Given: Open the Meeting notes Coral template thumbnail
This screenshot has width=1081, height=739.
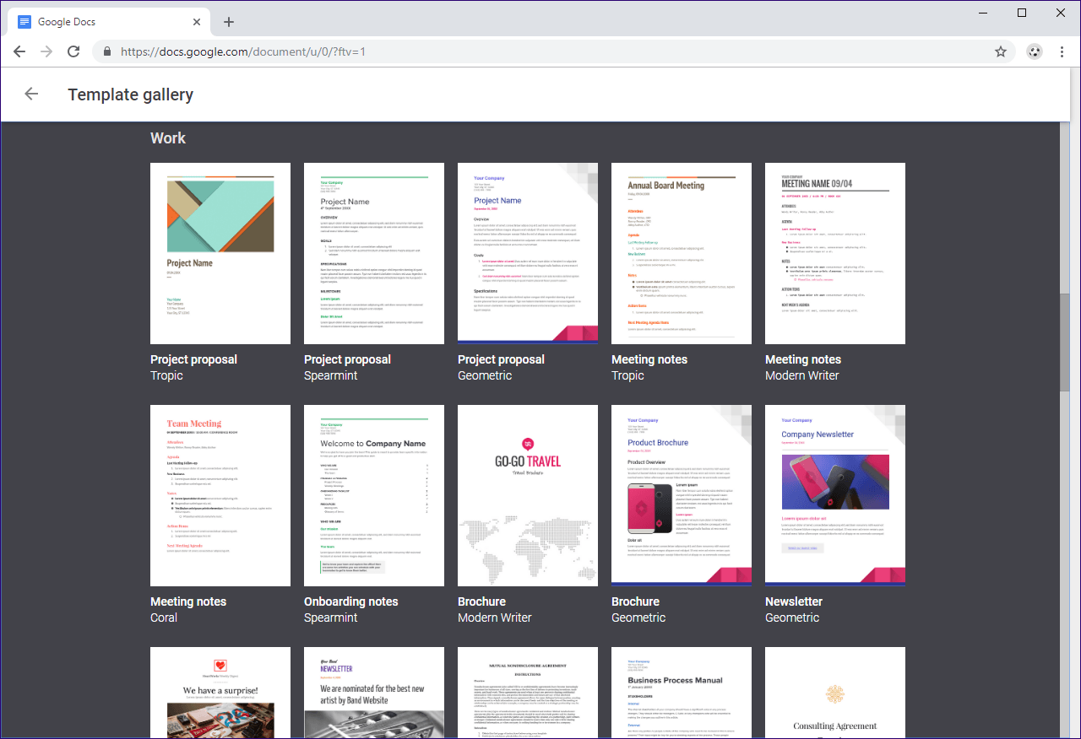Looking at the screenshot, I should [x=220, y=495].
